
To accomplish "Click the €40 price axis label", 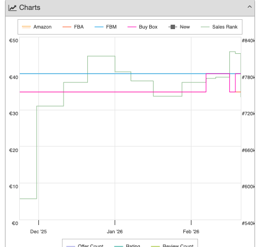I will (14, 77).
